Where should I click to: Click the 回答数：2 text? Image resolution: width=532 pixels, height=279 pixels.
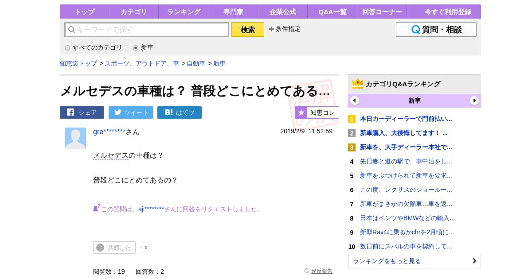(150, 271)
